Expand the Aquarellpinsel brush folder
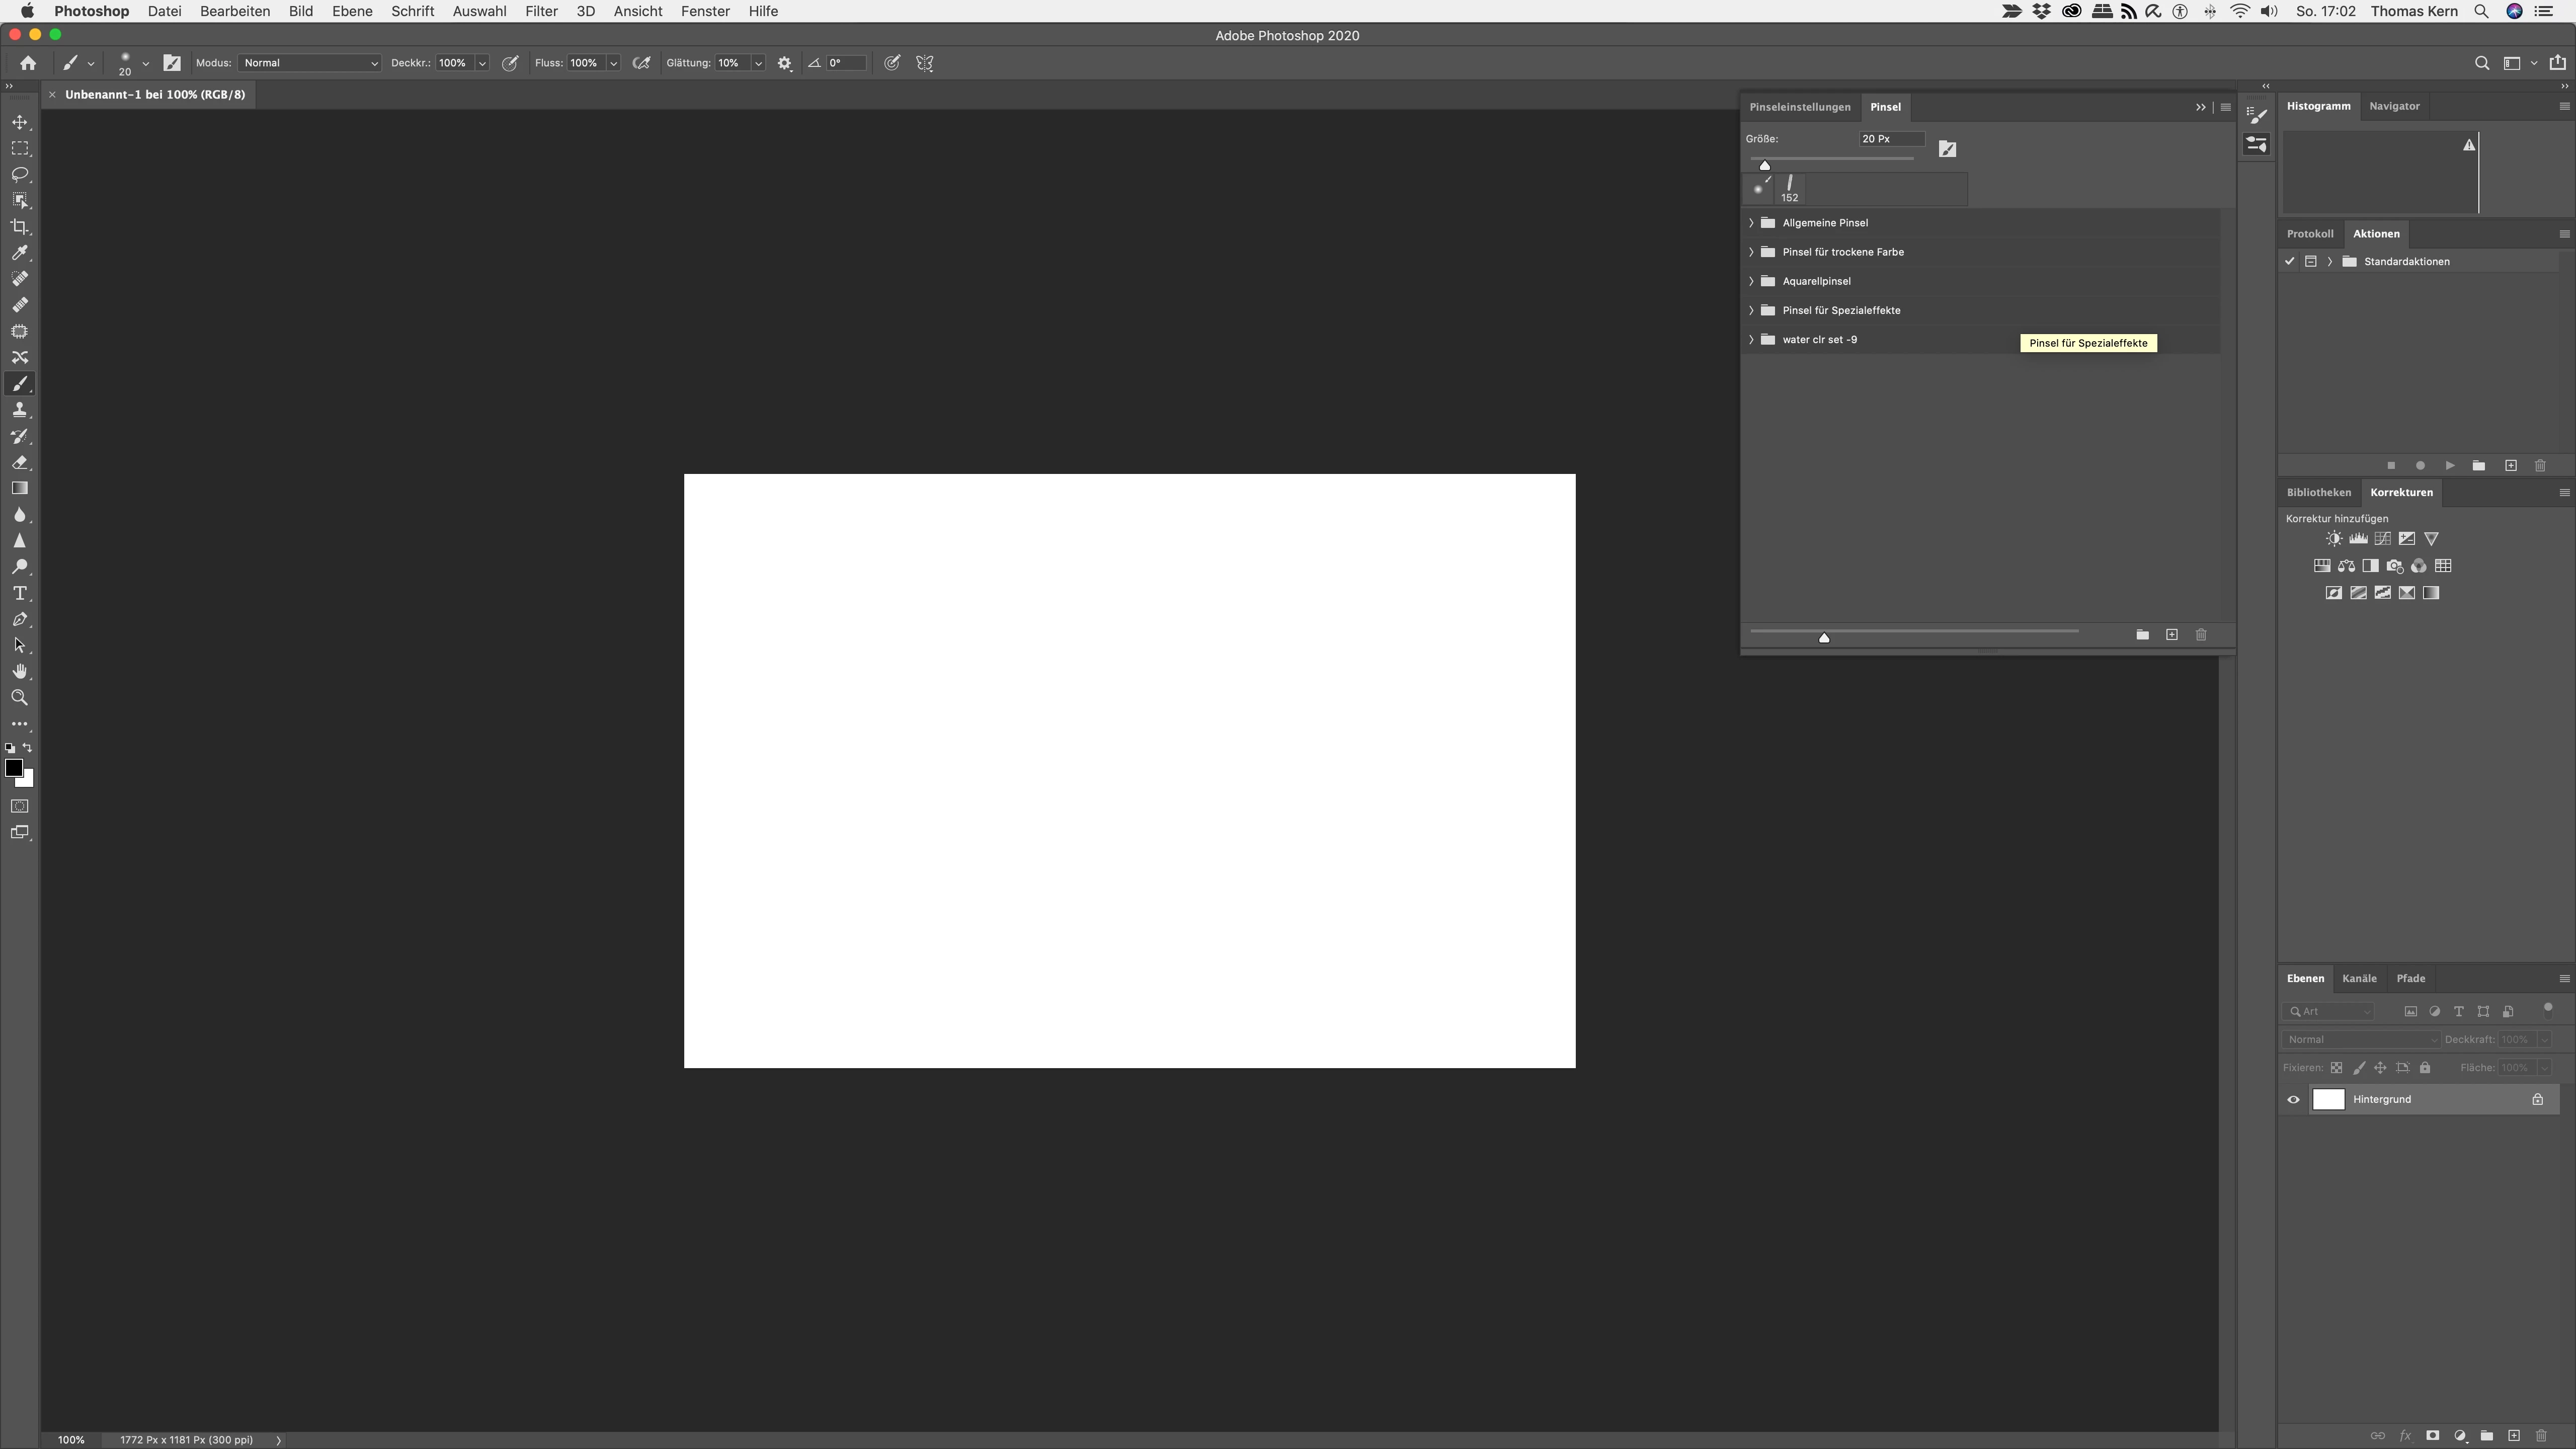The image size is (2576, 1449). coord(1751,281)
